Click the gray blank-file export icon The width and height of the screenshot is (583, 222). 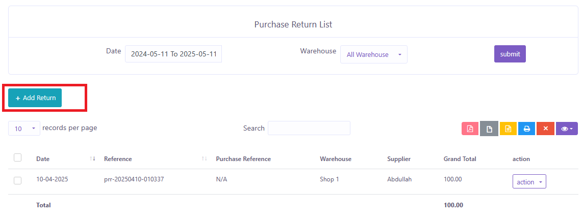pyautogui.click(x=489, y=129)
